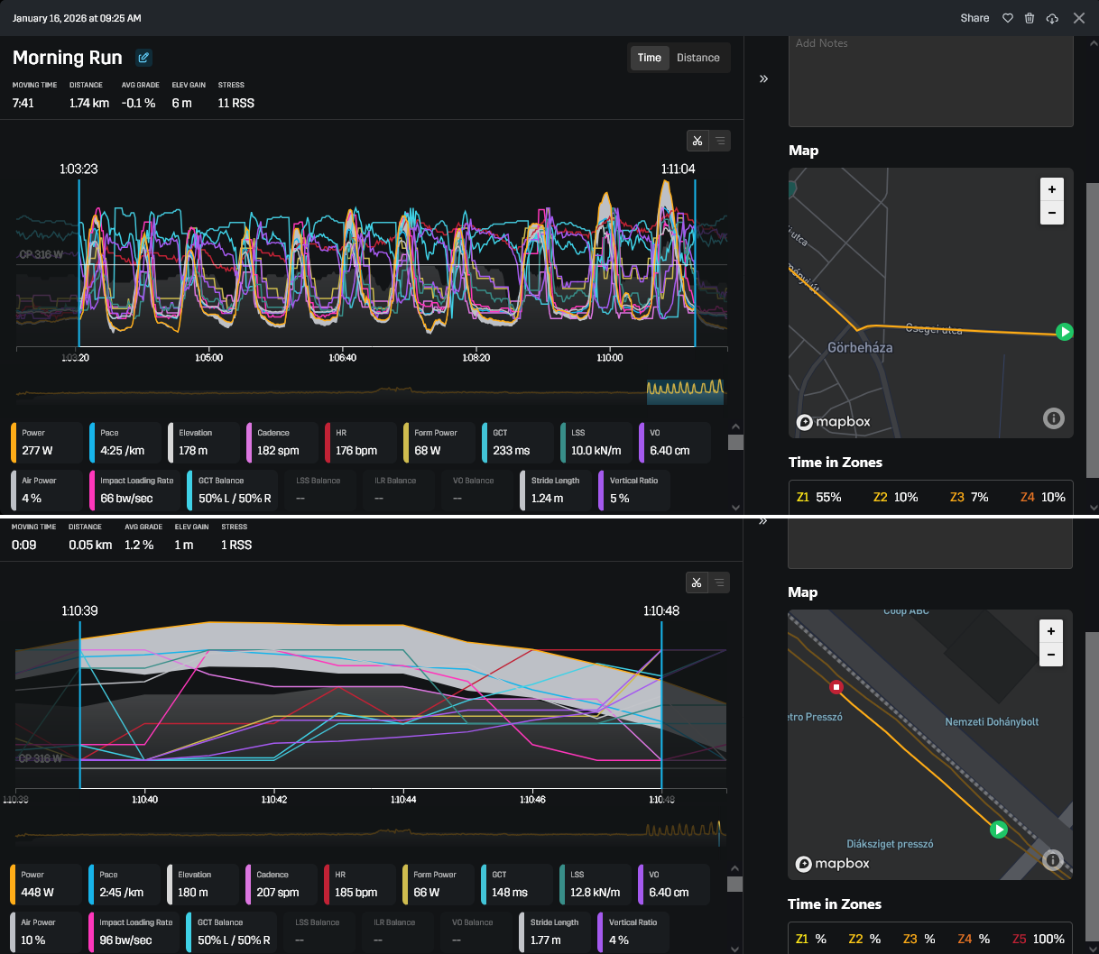Show the upper map's info attribution icon
Image resolution: width=1099 pixels, height=954 pixels.
(x=1054, y=418)
